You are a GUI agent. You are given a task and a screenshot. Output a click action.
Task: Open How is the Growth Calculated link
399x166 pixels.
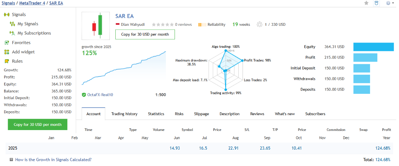53,160
